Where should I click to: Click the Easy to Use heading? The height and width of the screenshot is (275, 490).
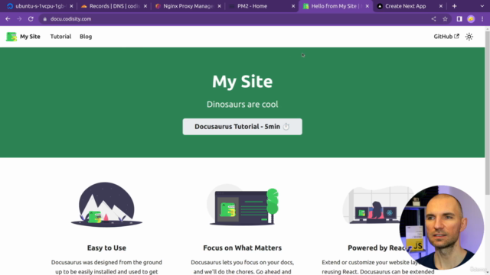[x=106, y=247]
